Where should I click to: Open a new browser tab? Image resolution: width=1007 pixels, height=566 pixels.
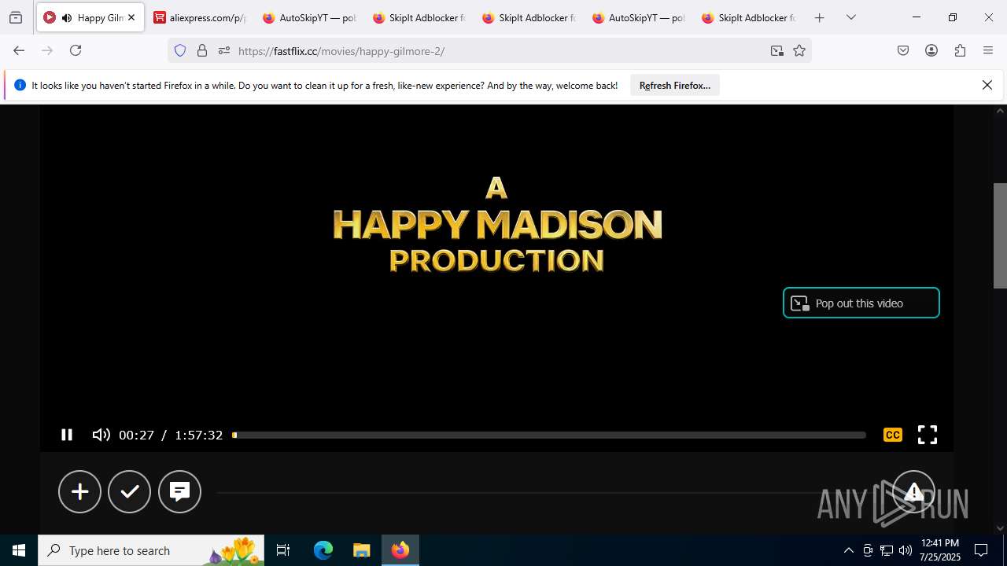click(x=819, y=17)
